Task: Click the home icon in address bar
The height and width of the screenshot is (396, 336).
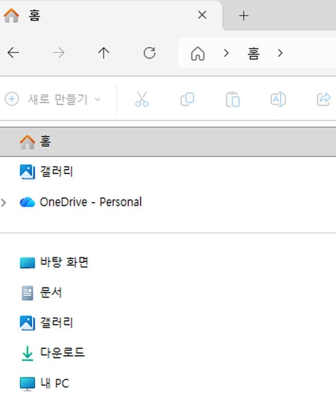Action: point(198,53)
